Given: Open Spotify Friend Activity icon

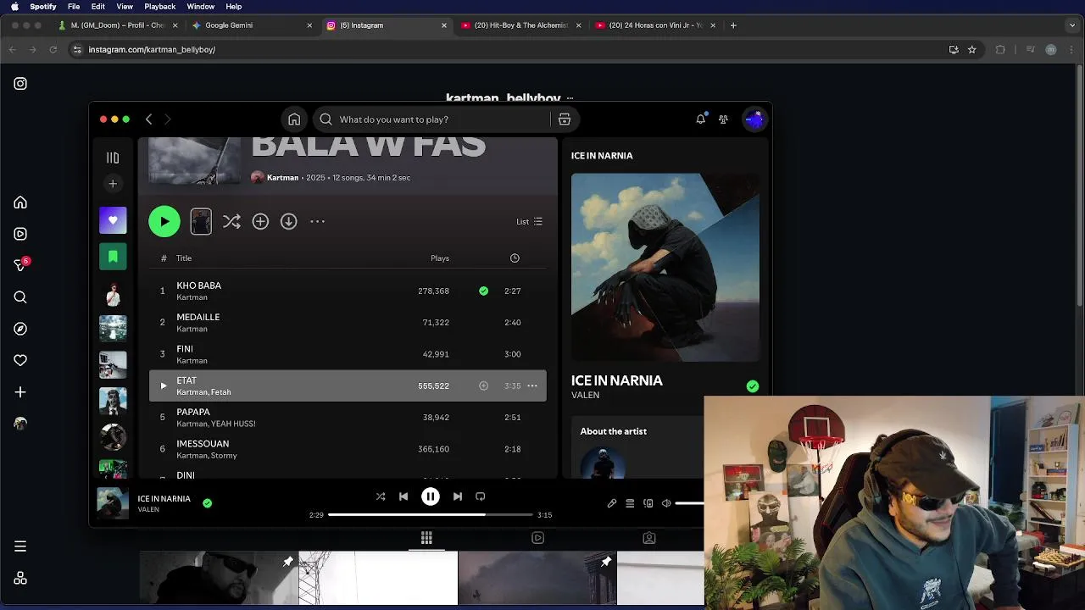Looking at the screenshot, I should (x=723, y=119).
